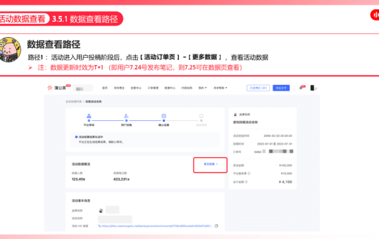Click brand avatar icon in right info card
Viewport: 379px width, 239px height.
(x=235, y=114)
